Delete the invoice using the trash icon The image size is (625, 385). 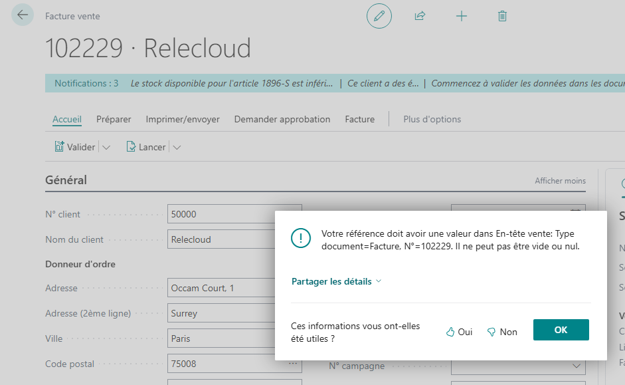click(x=502, y=16)
